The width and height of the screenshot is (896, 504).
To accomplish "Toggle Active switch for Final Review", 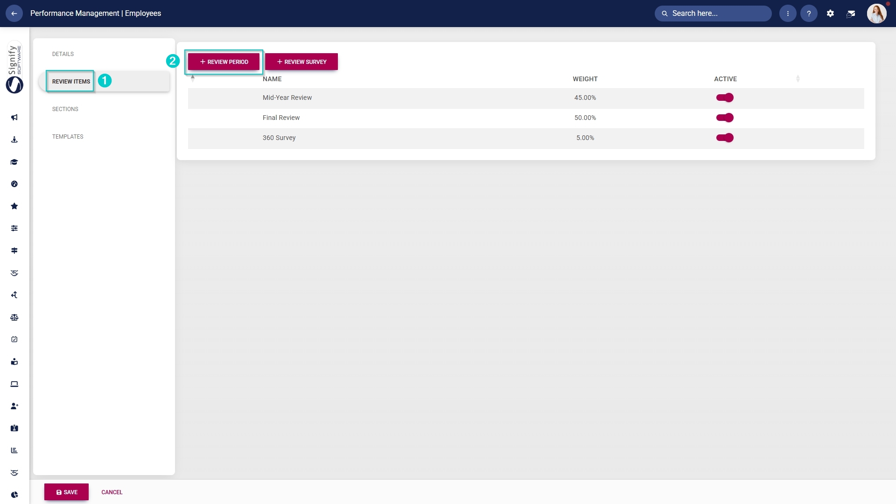I will click(725, 118).
